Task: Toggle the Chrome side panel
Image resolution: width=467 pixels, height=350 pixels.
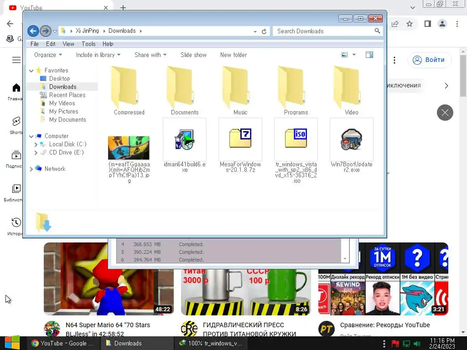Action: (x=428, y=24)
